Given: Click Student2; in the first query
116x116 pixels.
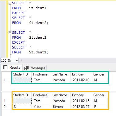Looking at the screenshot, I should click(39, 23).
